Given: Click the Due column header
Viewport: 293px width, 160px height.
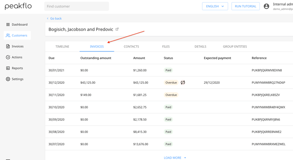Looking at the screenshot, I should pyautogui.click(x=51, y=58).
